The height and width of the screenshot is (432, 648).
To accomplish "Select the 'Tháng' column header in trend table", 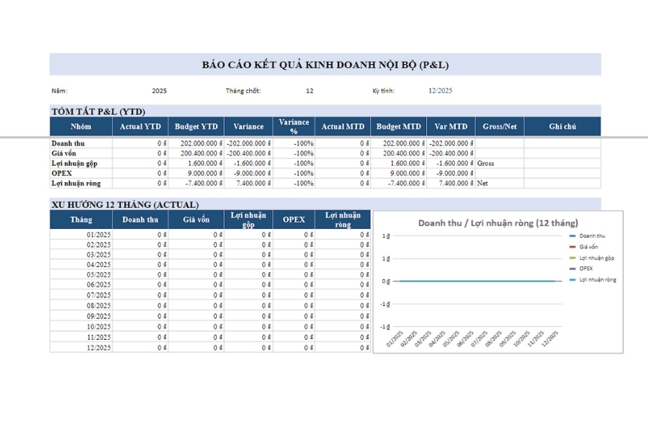I will 81,220.
